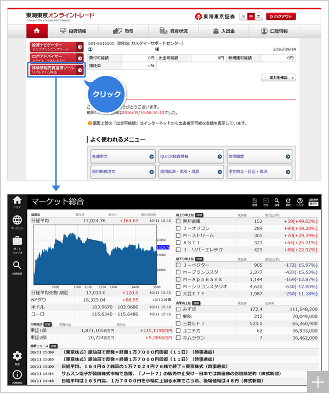This screenshot has width=329, height=393.
Task: Click the 検索 magnifier icon in header
Action: (277, 202)
